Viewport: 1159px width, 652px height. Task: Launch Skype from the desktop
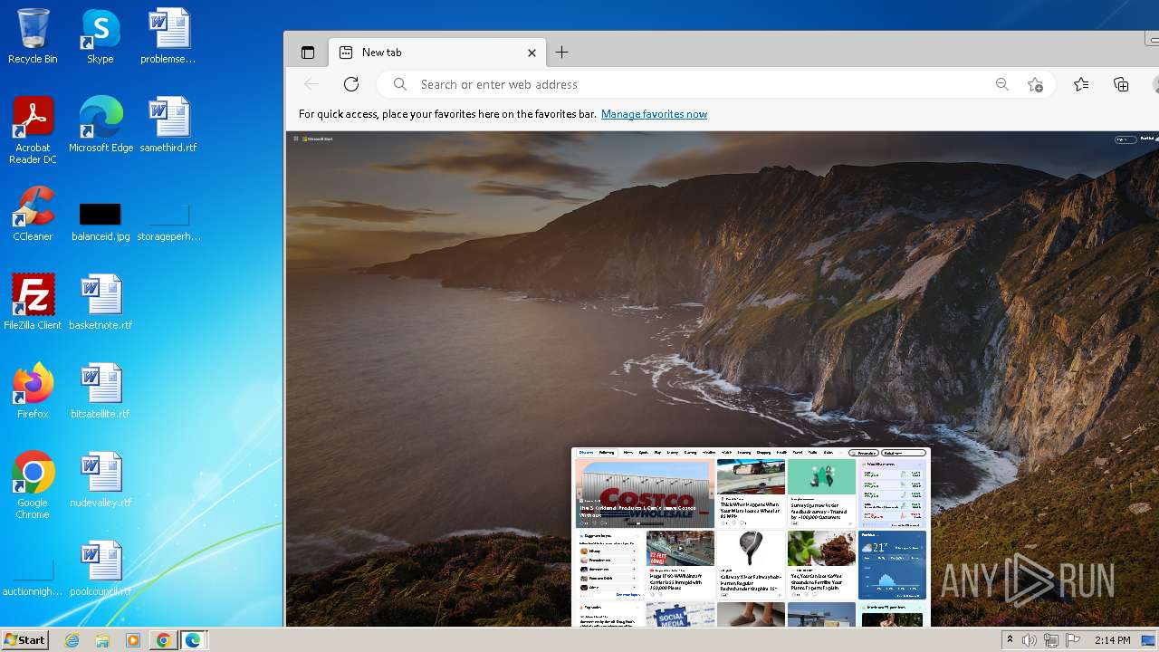tap(100, 36)
